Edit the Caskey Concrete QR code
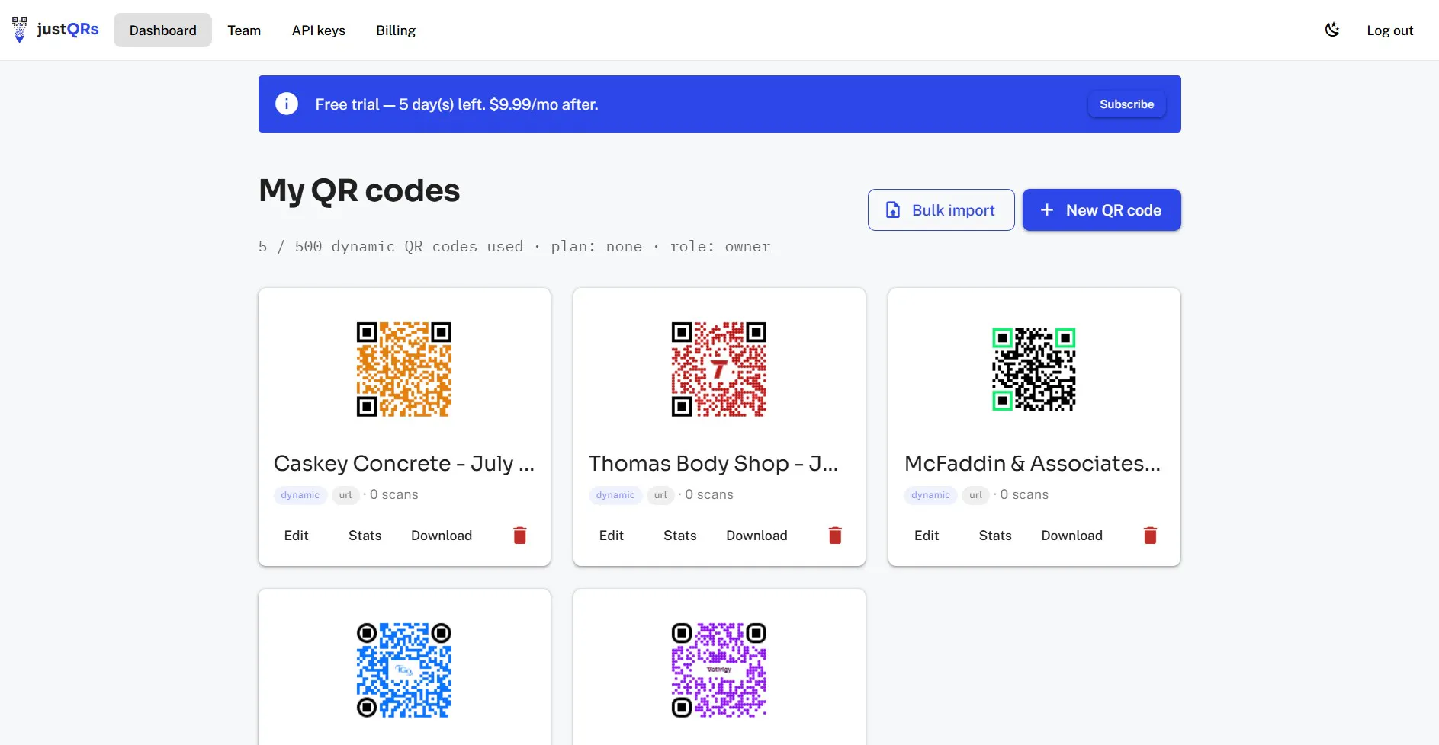1439x745 pixels. (x=296, y=536)
